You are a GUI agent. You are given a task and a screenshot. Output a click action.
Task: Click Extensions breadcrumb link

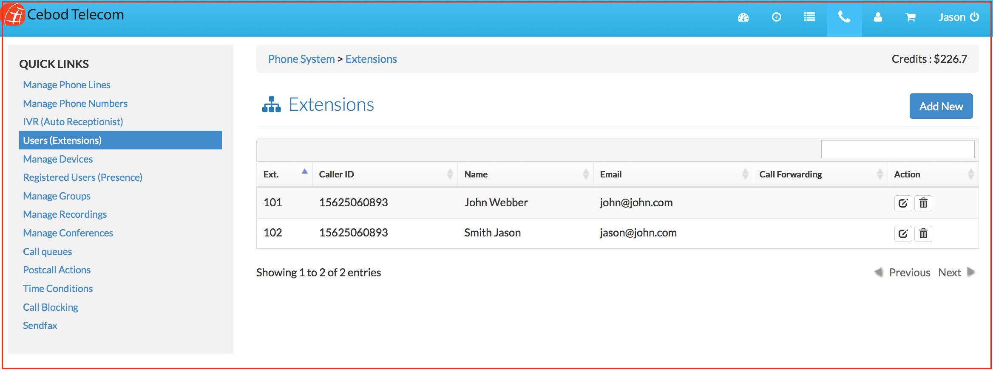[371, 59]
